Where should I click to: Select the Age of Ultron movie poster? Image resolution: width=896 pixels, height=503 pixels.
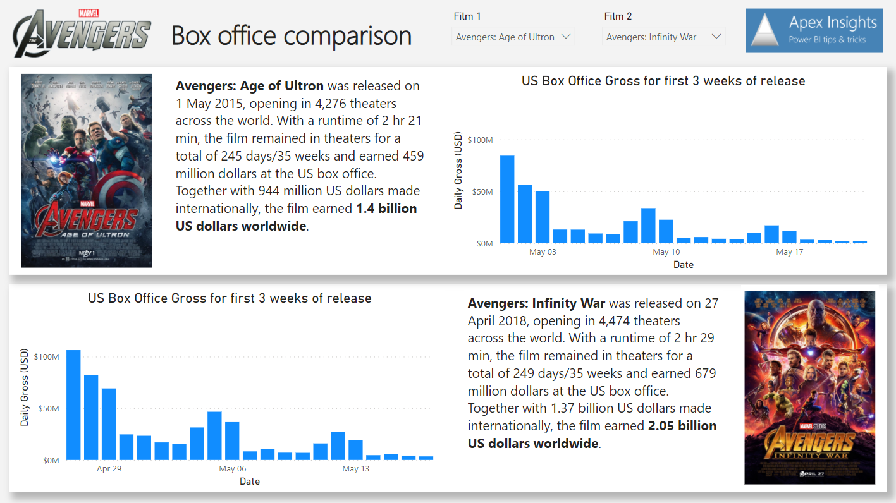click(87, 171)
